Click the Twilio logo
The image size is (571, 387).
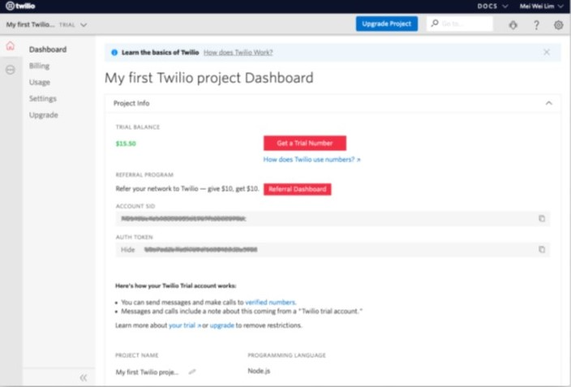[20, 6]
